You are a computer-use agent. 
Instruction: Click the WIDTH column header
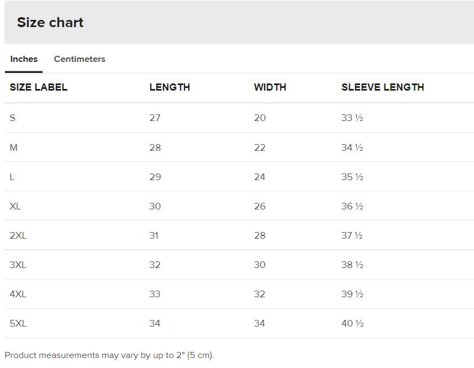(x=270, y=87)
